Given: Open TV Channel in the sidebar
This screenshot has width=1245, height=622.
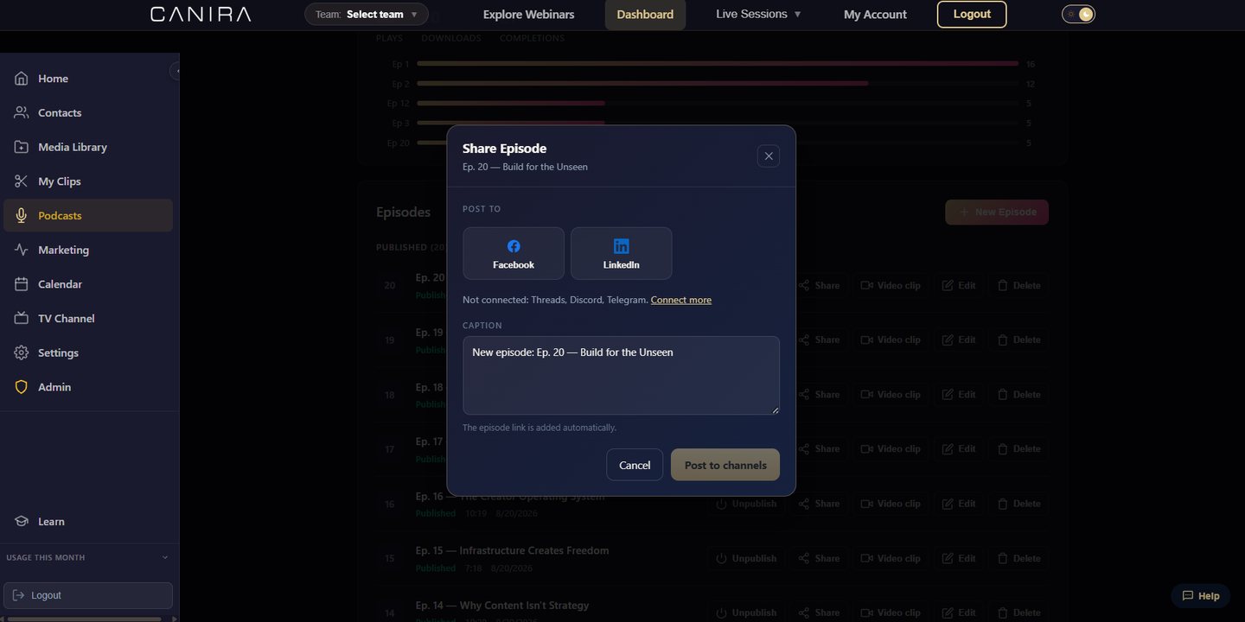Looking at the screenshot, I should click(x=88, y=319).
